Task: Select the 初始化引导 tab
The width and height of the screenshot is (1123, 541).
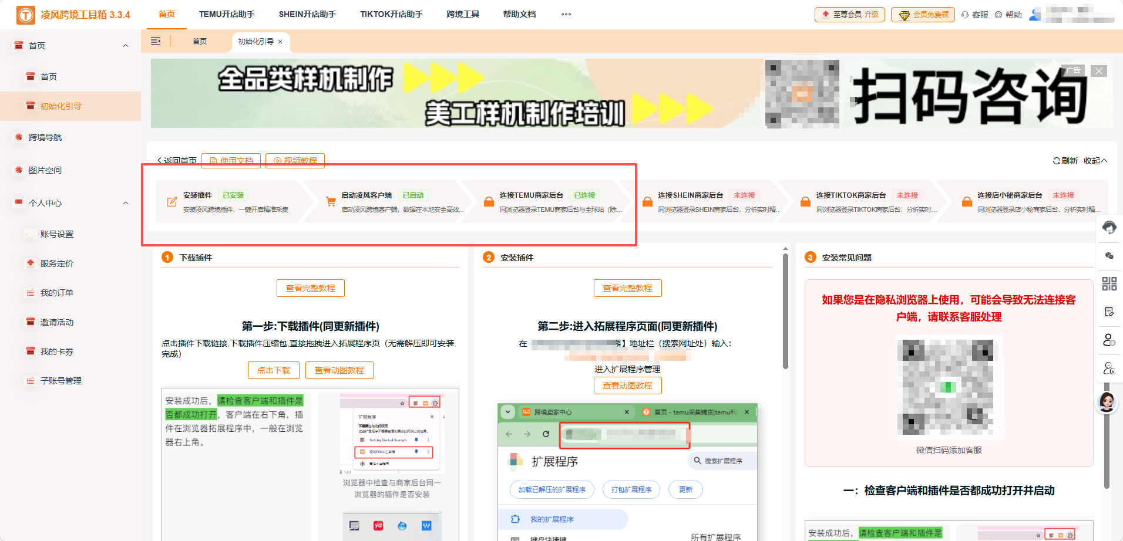Action: tap(256, 42)
